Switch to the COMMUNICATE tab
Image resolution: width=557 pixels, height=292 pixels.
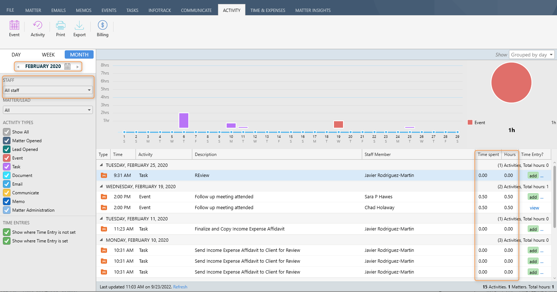coord(196,10)
